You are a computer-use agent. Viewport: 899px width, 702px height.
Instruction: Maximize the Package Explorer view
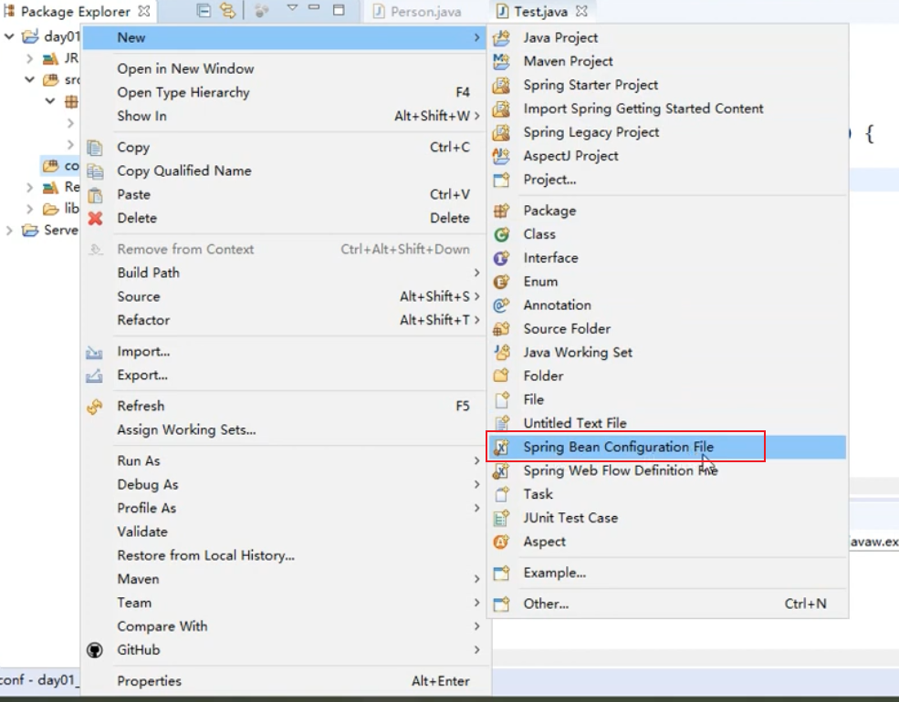point(339,10)
